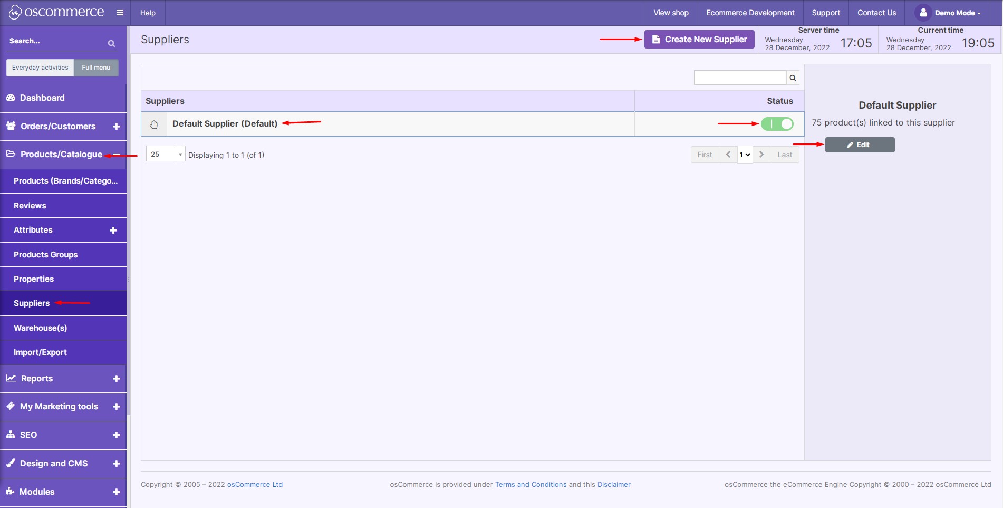The height and width of the screenshot is (508, 1003).
Task: Click Create New Supplier button
Action: (699, 40)
